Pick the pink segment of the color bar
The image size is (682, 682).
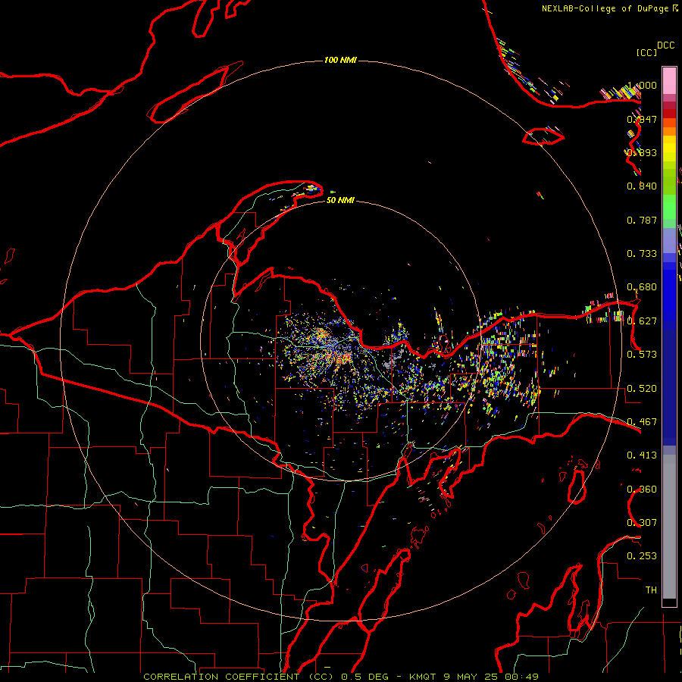pyautogui.click(x=669, y=81)
